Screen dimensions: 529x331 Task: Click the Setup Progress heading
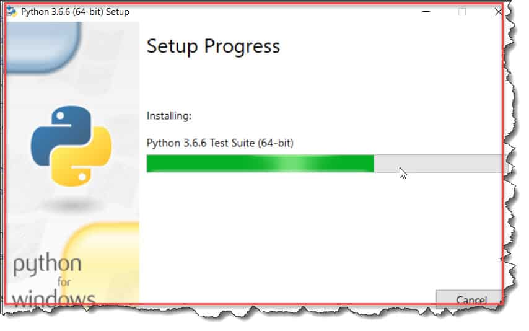(213, 46)
